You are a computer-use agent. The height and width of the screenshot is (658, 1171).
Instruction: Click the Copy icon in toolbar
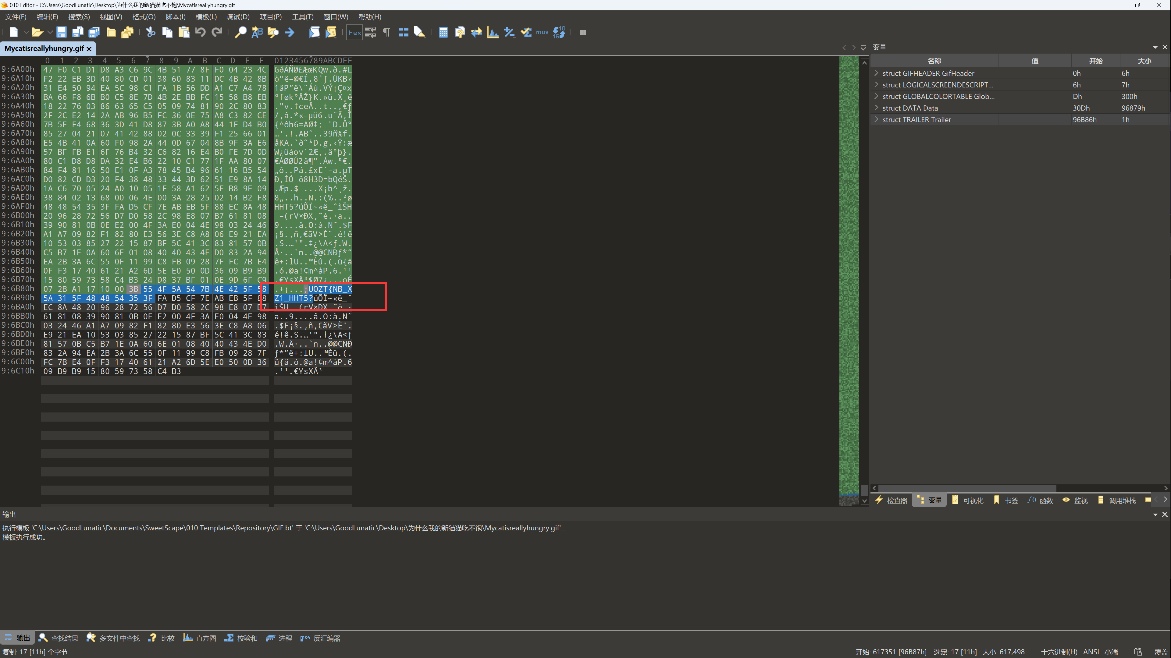(x=167, y=32)
